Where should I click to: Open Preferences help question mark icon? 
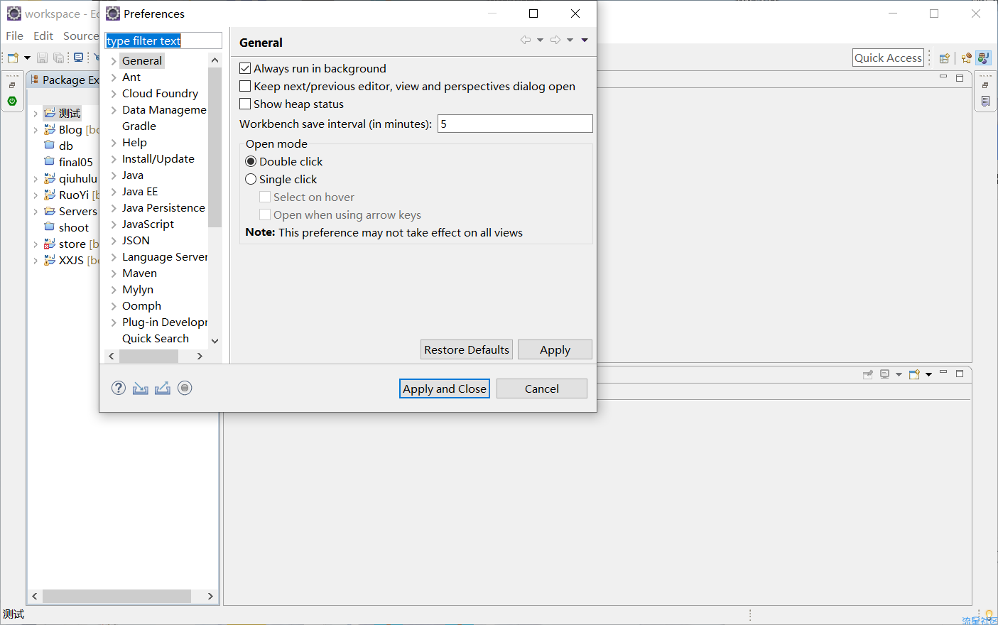tap(119, 388)
